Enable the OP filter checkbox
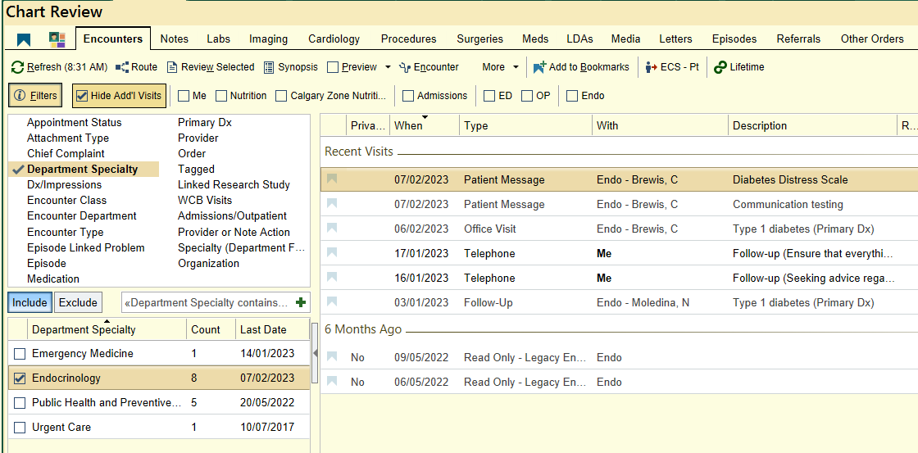918x453 pixels. [x=527, y=96]
